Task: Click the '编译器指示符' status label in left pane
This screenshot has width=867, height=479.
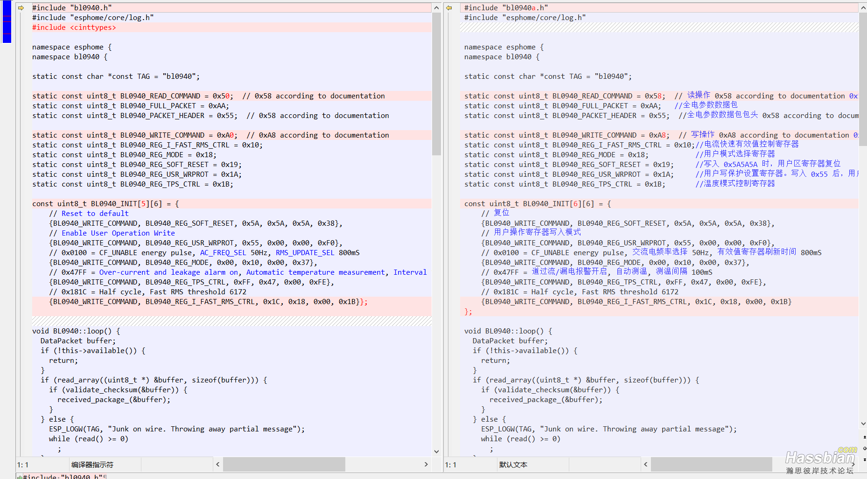Action: pos(92,465)
